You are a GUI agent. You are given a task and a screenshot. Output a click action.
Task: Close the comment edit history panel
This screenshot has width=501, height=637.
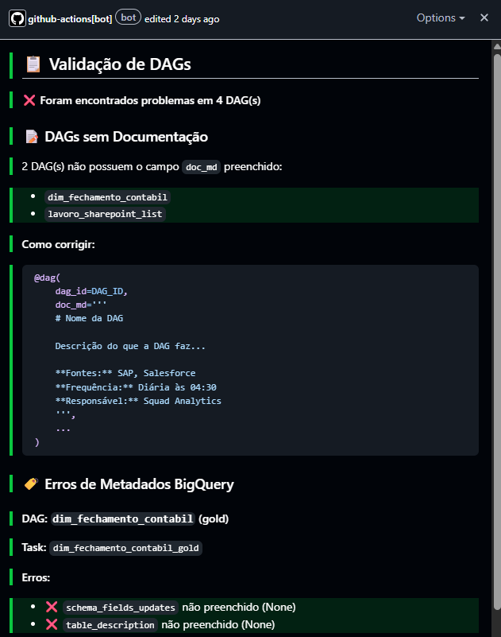pyautogui.click(x=484, y=17)
